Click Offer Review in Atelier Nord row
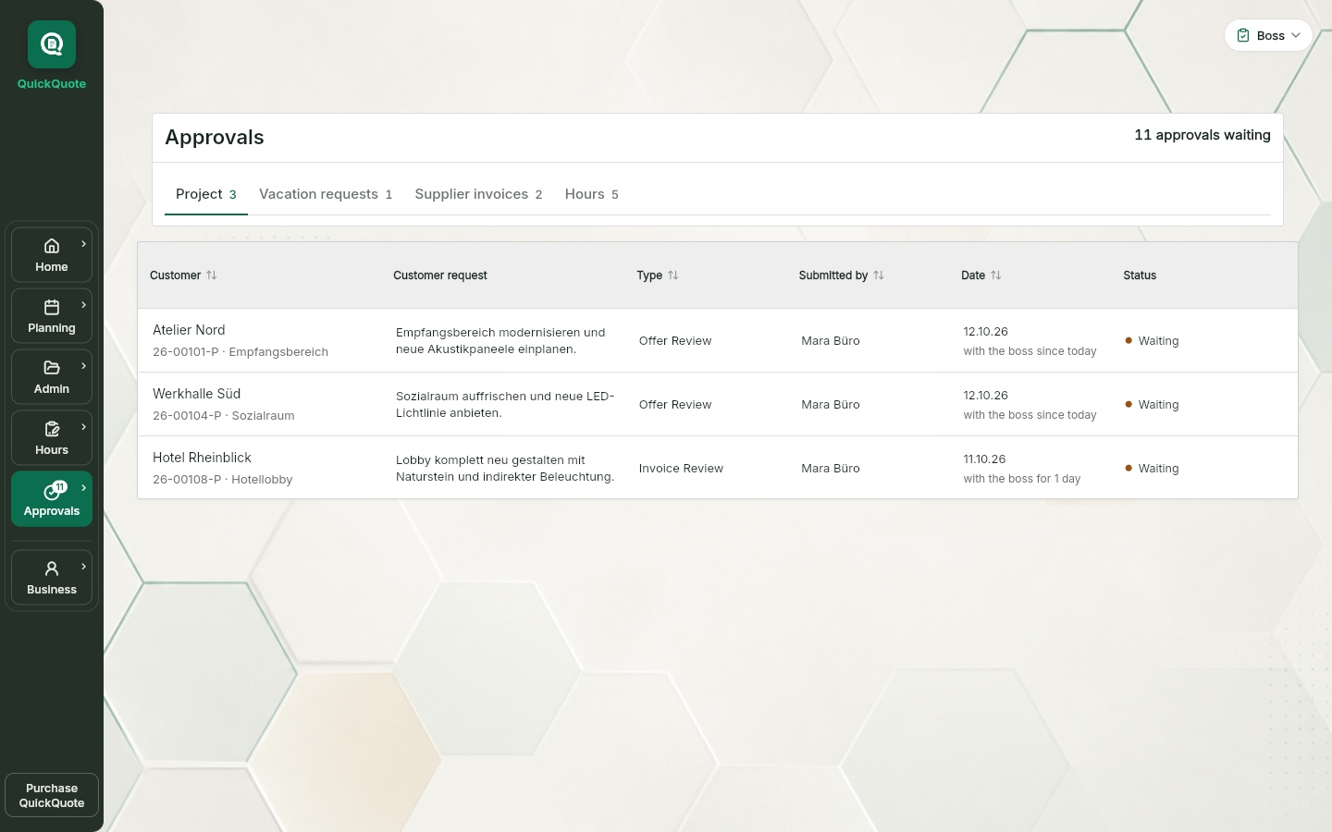Image resolution: width=1332 pixels, height=832 pixels. (x=675, y=341)
